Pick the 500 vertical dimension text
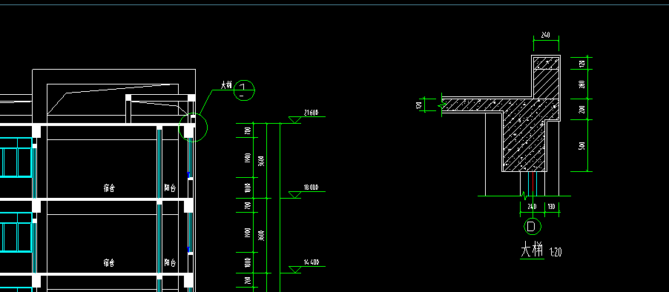Screen dimensions: 669x292 [581, 146]
